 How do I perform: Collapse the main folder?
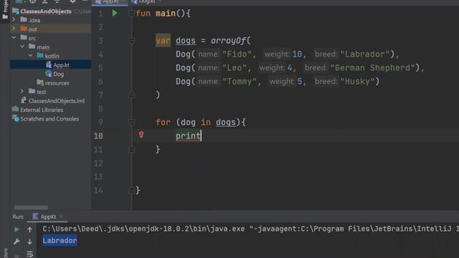point(22,47)
